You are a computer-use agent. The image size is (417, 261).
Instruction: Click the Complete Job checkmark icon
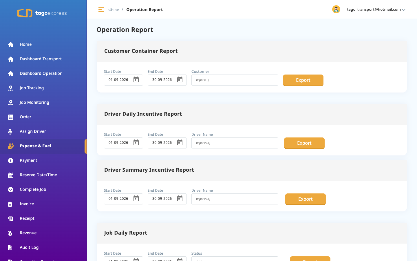(x=11, y=190)
